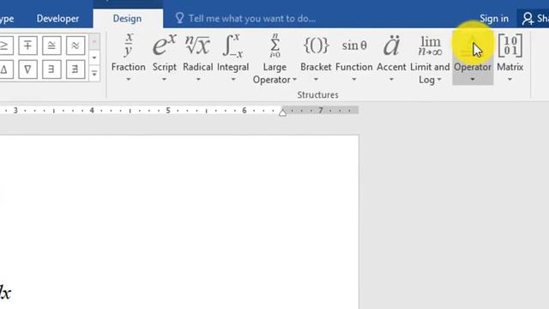
Task: Insert the minus-plus symbol
Action: coord(27,45)
